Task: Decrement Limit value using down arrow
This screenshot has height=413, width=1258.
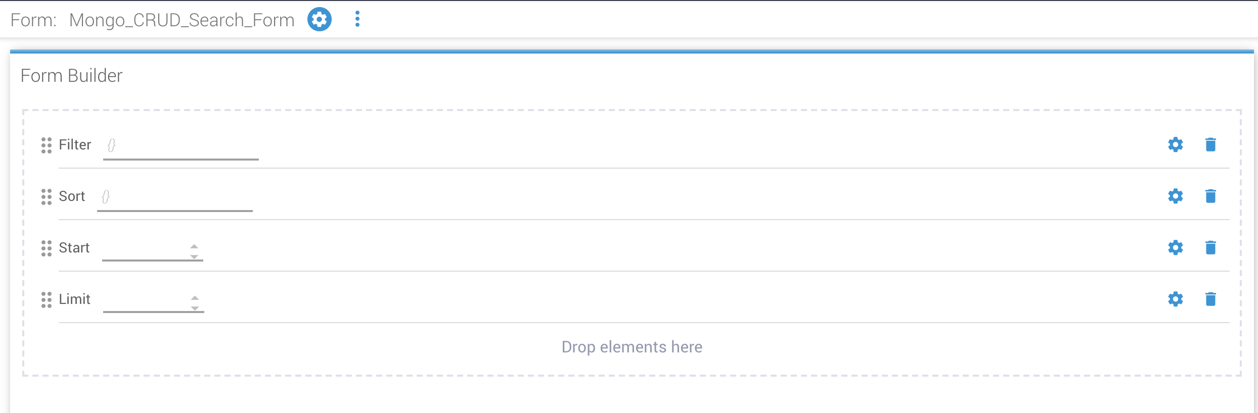Action: (194, 308)
